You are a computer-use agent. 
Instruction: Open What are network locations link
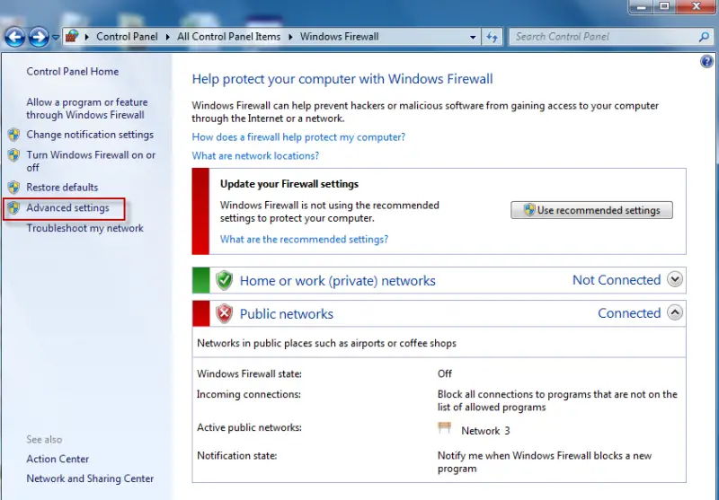coord(255,155)
